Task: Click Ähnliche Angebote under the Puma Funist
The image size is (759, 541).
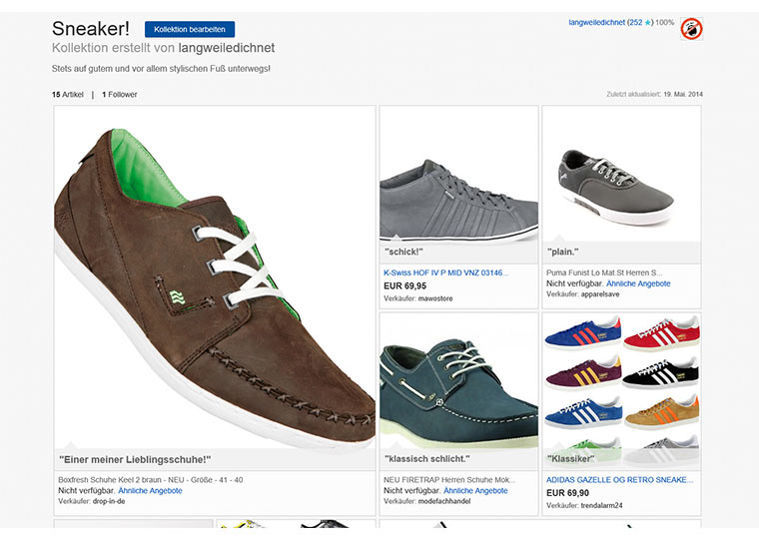Action: tap(639, 283)
